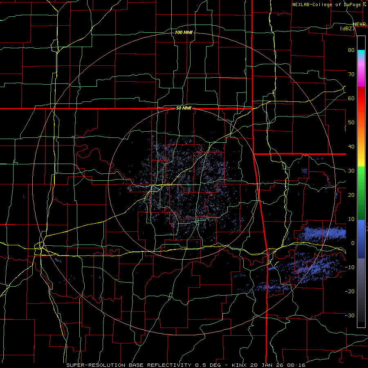Click the 0 value on dBZ scale

point(353,243)
